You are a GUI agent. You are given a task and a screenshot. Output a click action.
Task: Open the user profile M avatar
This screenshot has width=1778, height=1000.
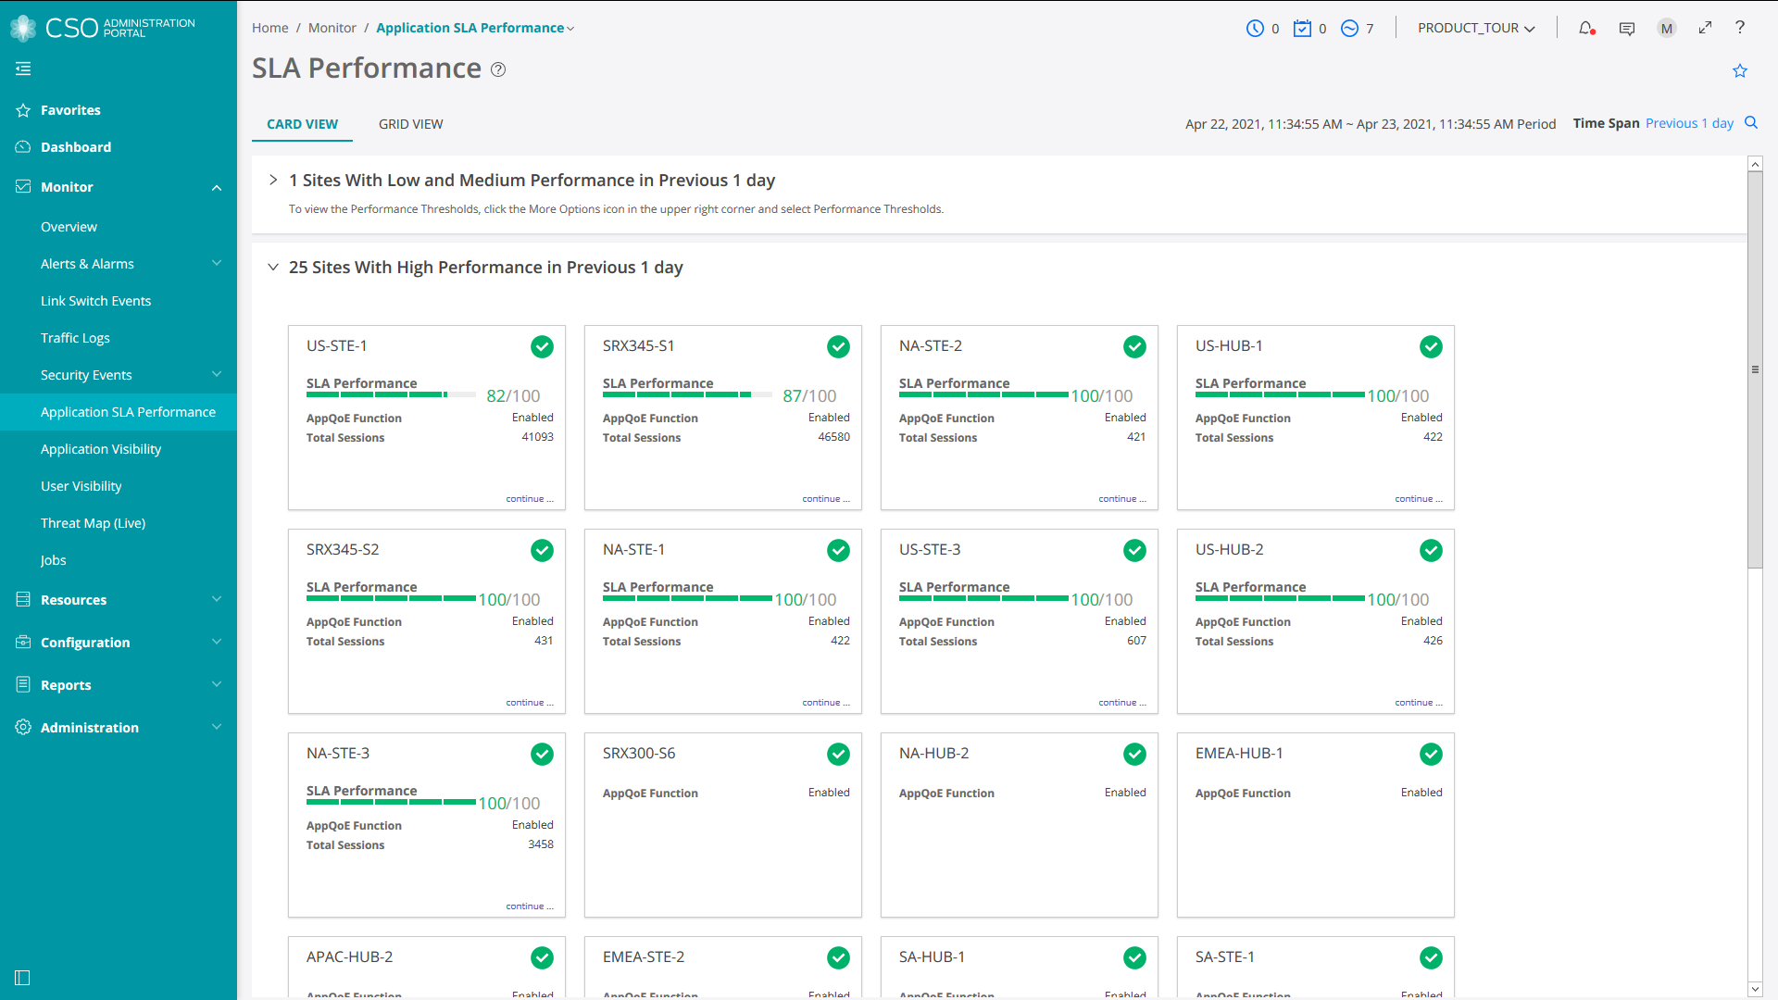coord(1667,29)
